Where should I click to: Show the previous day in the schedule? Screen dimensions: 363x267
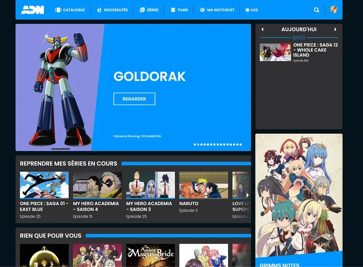[262, 29]
